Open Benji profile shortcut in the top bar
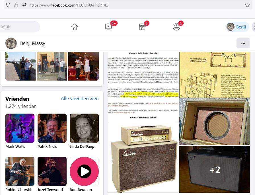 (237, 27)
